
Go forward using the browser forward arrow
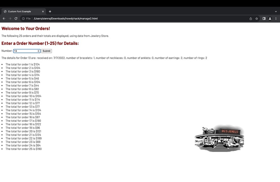pos(10,18)
